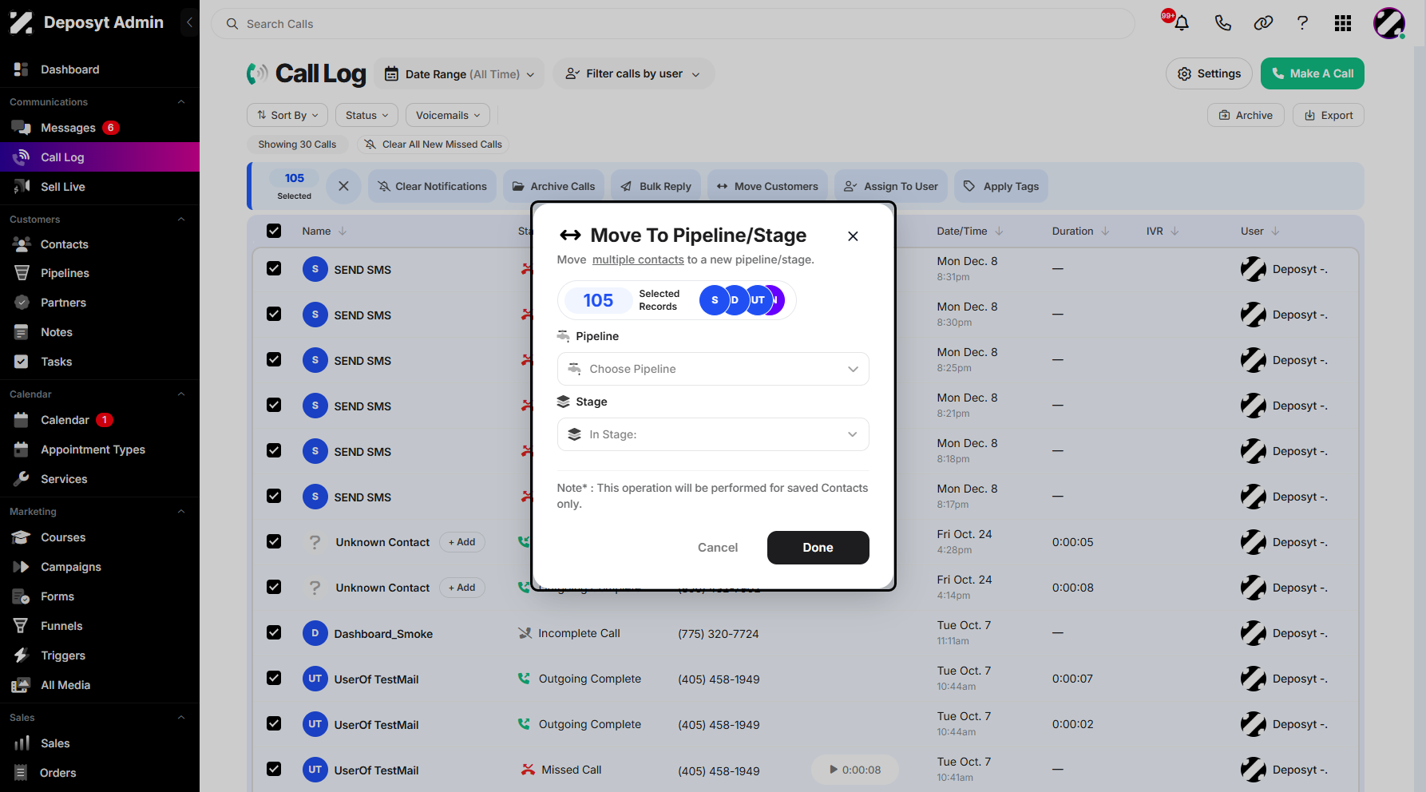Click the link chain icon in top bar
1426x792 pixels.
[x=1263, y=23]
